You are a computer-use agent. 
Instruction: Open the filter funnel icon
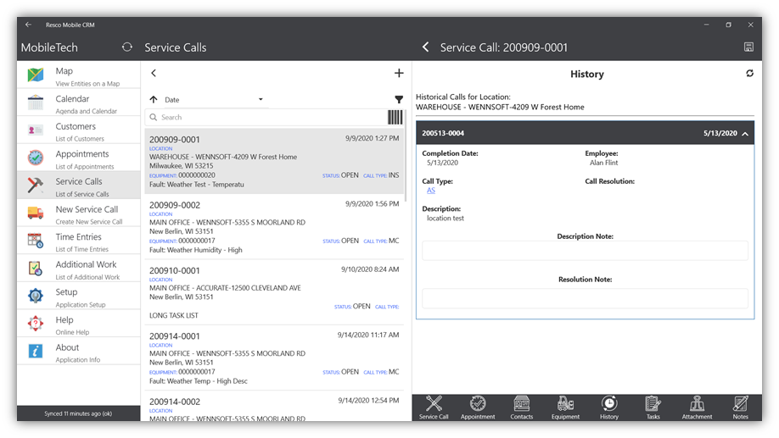(x=399, y=100)
